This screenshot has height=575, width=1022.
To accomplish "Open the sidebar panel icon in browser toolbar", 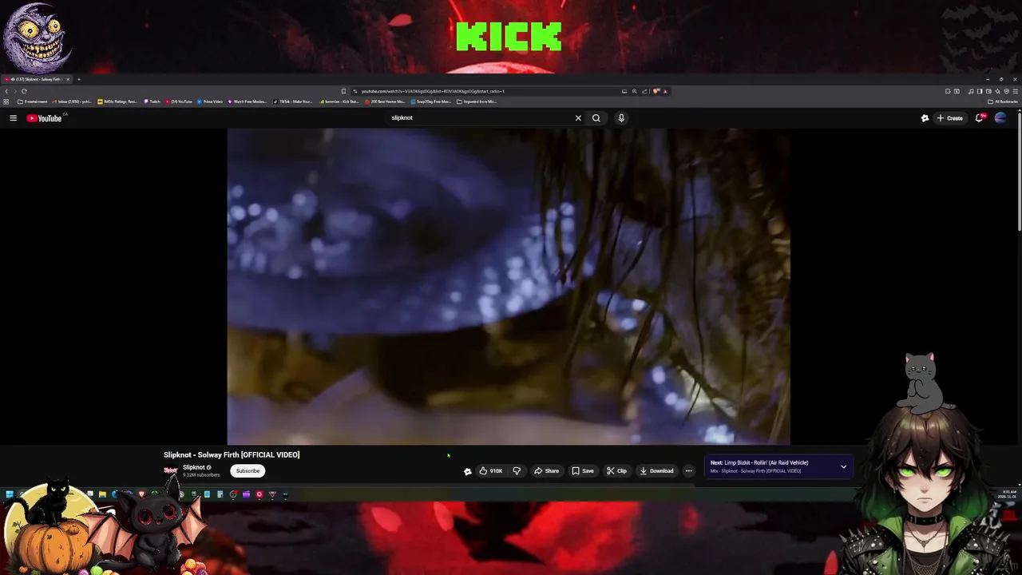I will point(980,91).
